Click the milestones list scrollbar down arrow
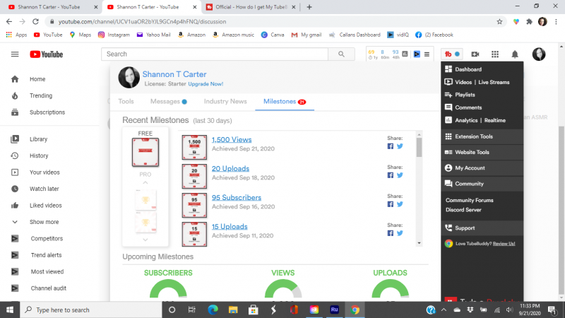 pyautogui.click(x=419, y=242)
